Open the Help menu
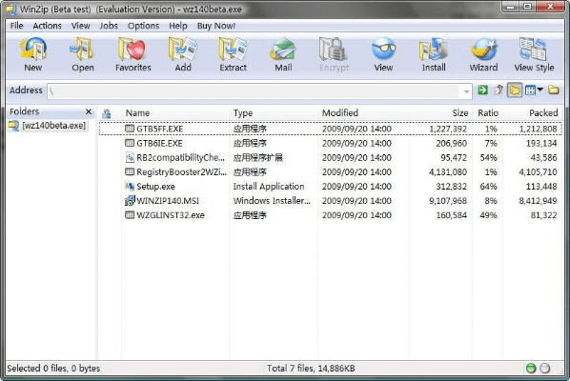This screenshot has height=381, width=570. tap(177, 26)
